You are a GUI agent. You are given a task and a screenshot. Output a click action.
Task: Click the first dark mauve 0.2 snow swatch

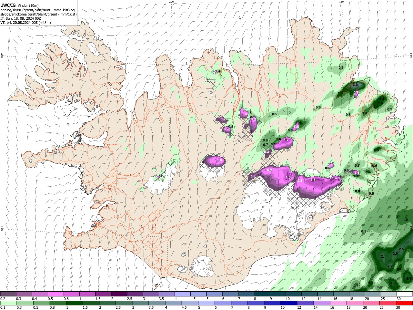[x=8, y=294]
